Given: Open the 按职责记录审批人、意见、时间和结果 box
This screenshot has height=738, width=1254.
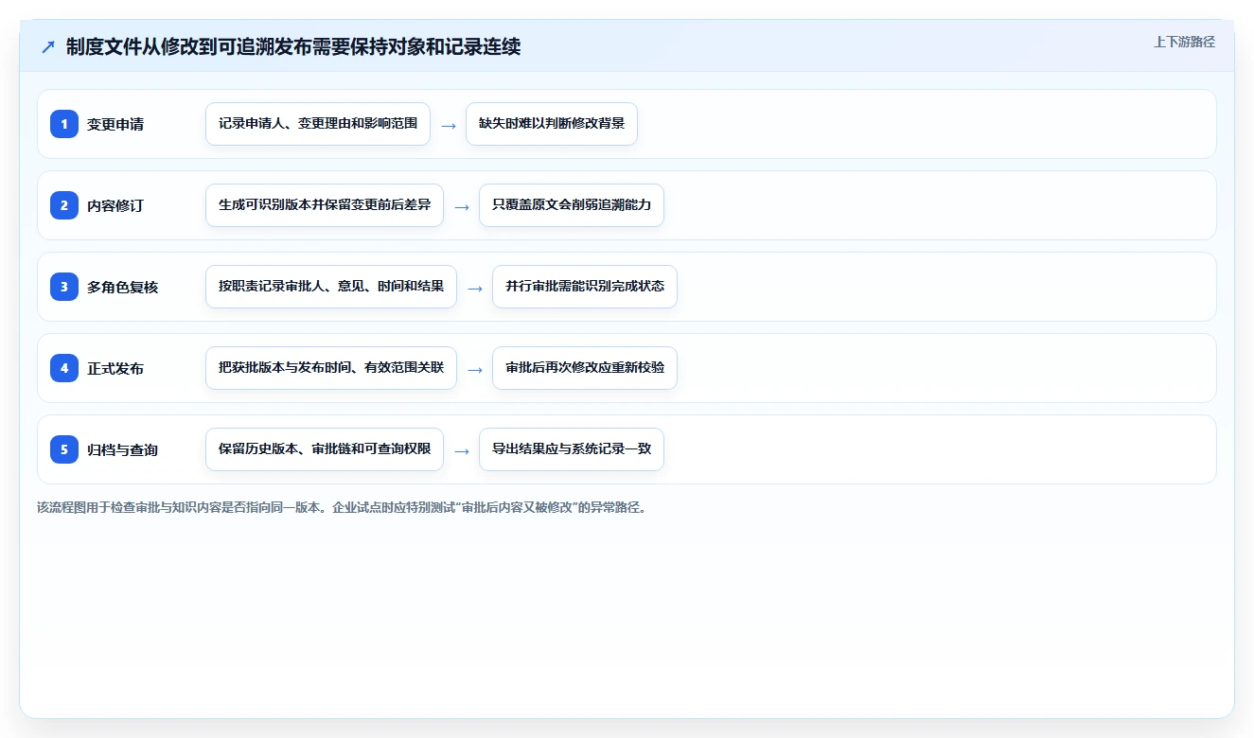Looking at the screenshot, I should pyautogui.click(x=331, y=287).
